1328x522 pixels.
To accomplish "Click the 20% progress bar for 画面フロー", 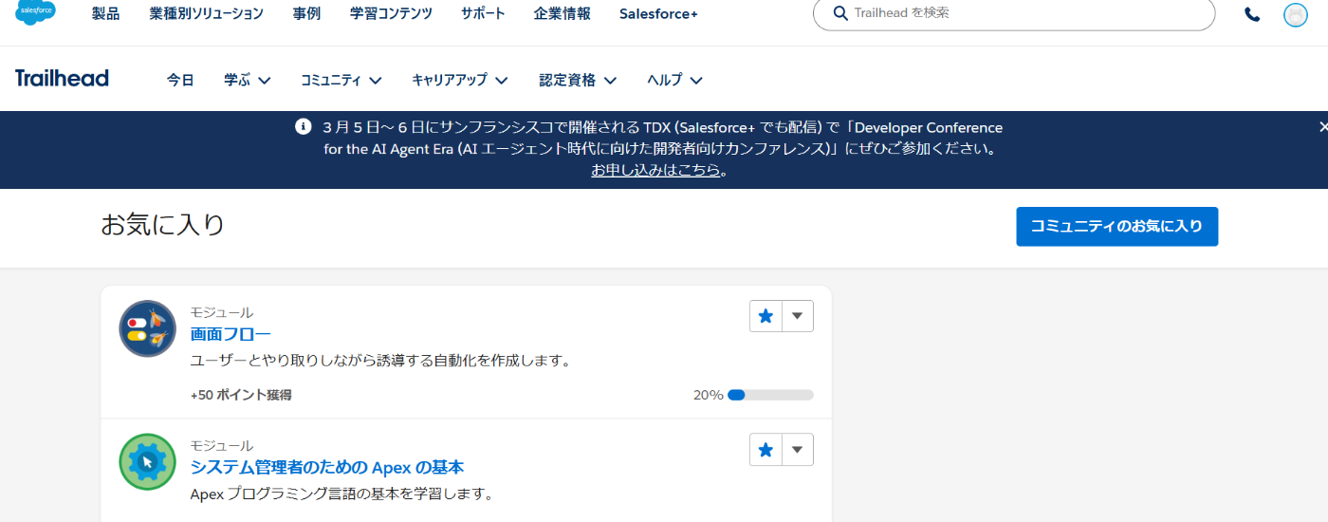I will pyautogui.click(x=770, y=395).
